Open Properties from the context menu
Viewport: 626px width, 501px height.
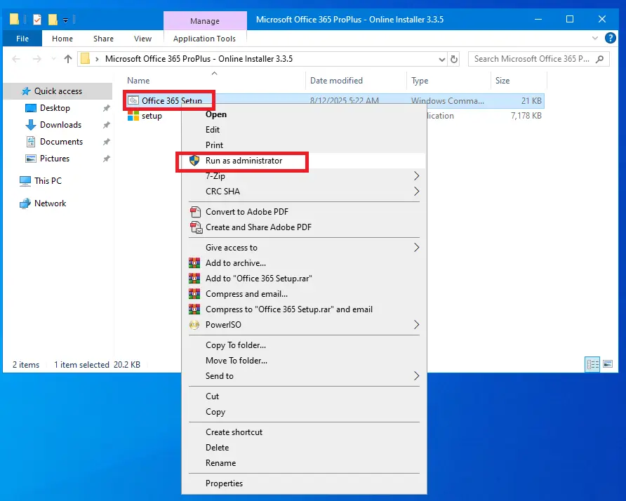[304, 483]
